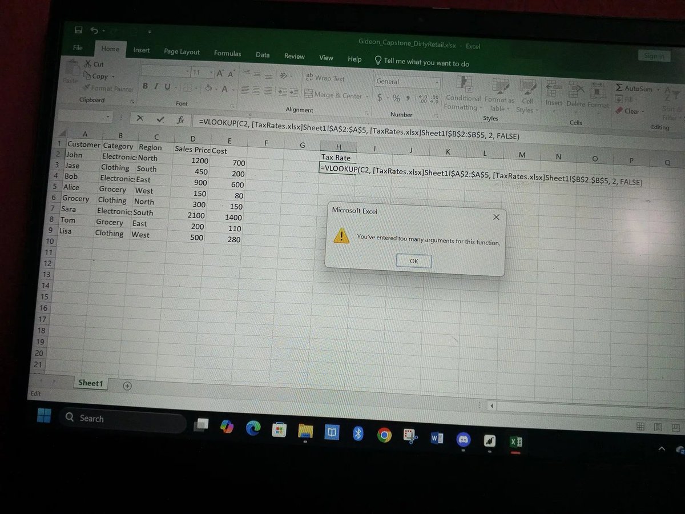This screenshot has height=514, width=685.
Task: Click Decrease Decimal icon
Action: tap(433, 100)
